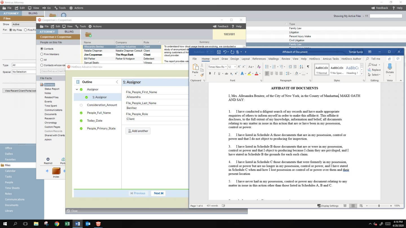The image size is (406, 228).
Task: Collapse the Word ribbon with the chevron
Action: (x=401, y=81)
